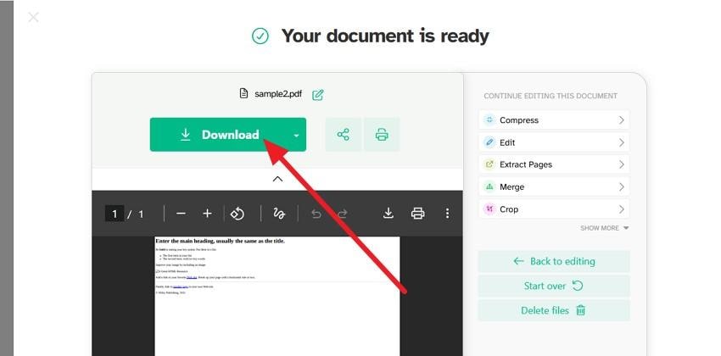Click the chevron on the Extract Pages row
This screenshot has height=356, width=721.
tap(621, 164)
